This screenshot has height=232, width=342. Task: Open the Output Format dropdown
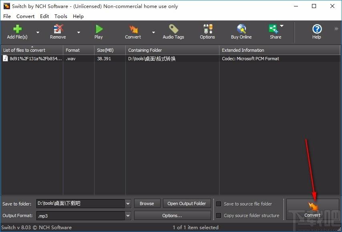[128, 216]
